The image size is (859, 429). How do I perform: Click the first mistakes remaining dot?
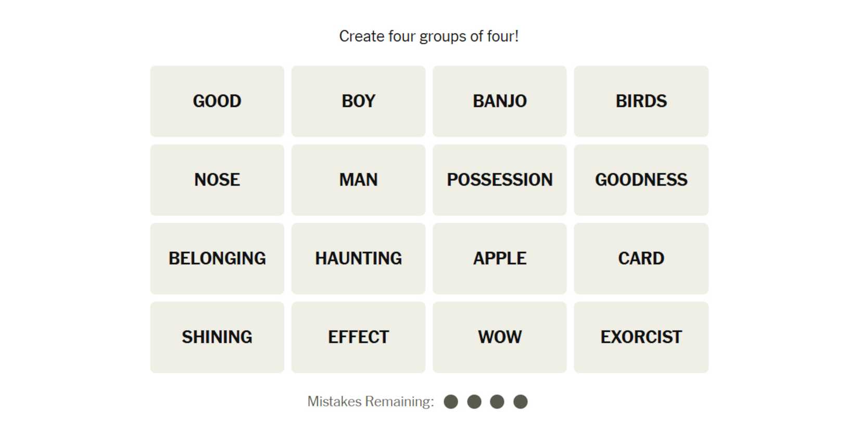451,401
